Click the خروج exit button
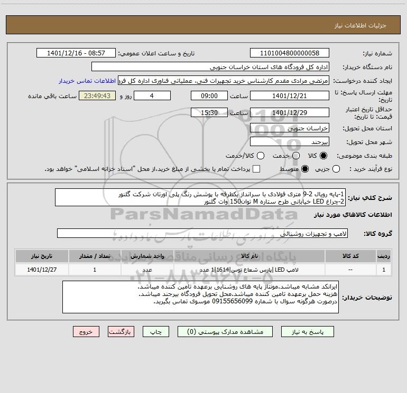The height and width of the screenshot is (393, 407). pyautogui.click(x=86, y=332)
